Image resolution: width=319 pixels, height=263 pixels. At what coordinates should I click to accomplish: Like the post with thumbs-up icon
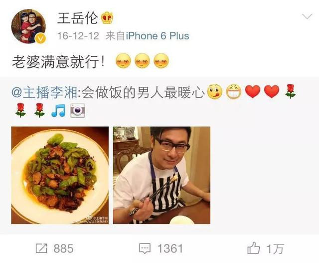[x=254, y=248]
